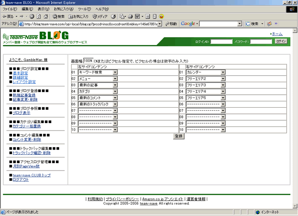
Task: Click the ログイン button in header
Action: (281, 41)
